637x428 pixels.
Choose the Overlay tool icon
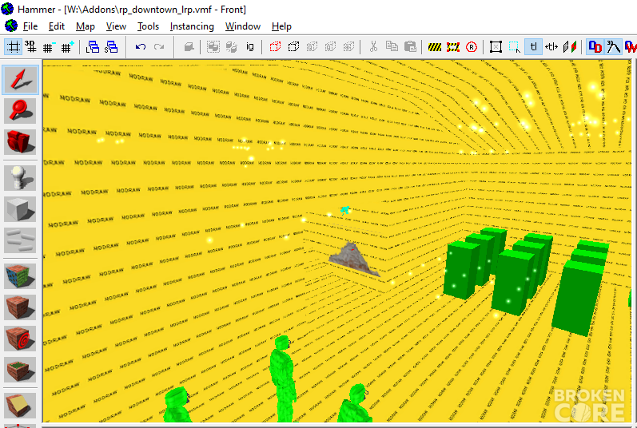click(20, 369)
